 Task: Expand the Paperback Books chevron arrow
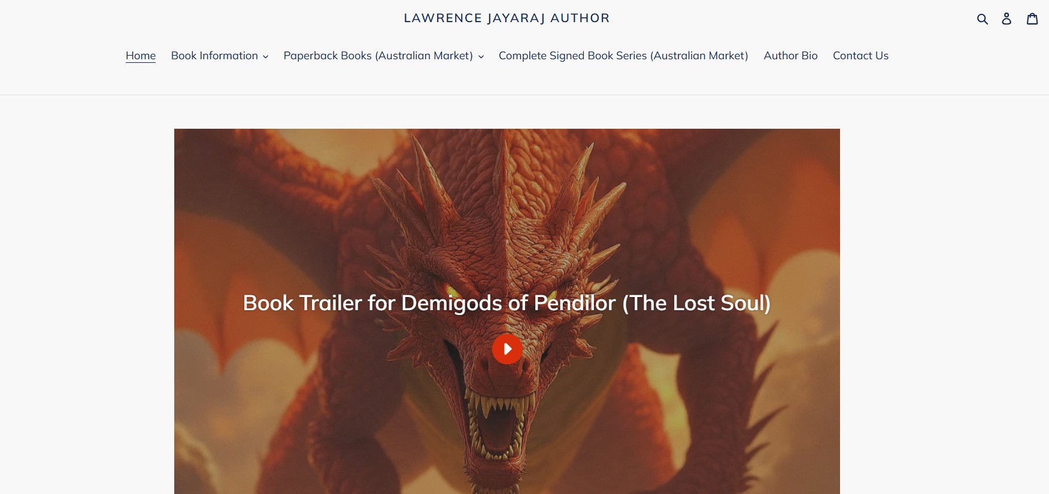click(x=481, y=57)
